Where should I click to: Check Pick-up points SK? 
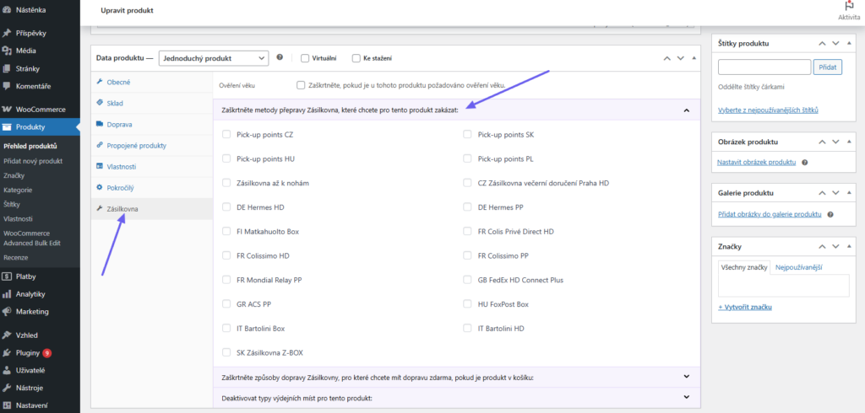(x=467, y=134)
